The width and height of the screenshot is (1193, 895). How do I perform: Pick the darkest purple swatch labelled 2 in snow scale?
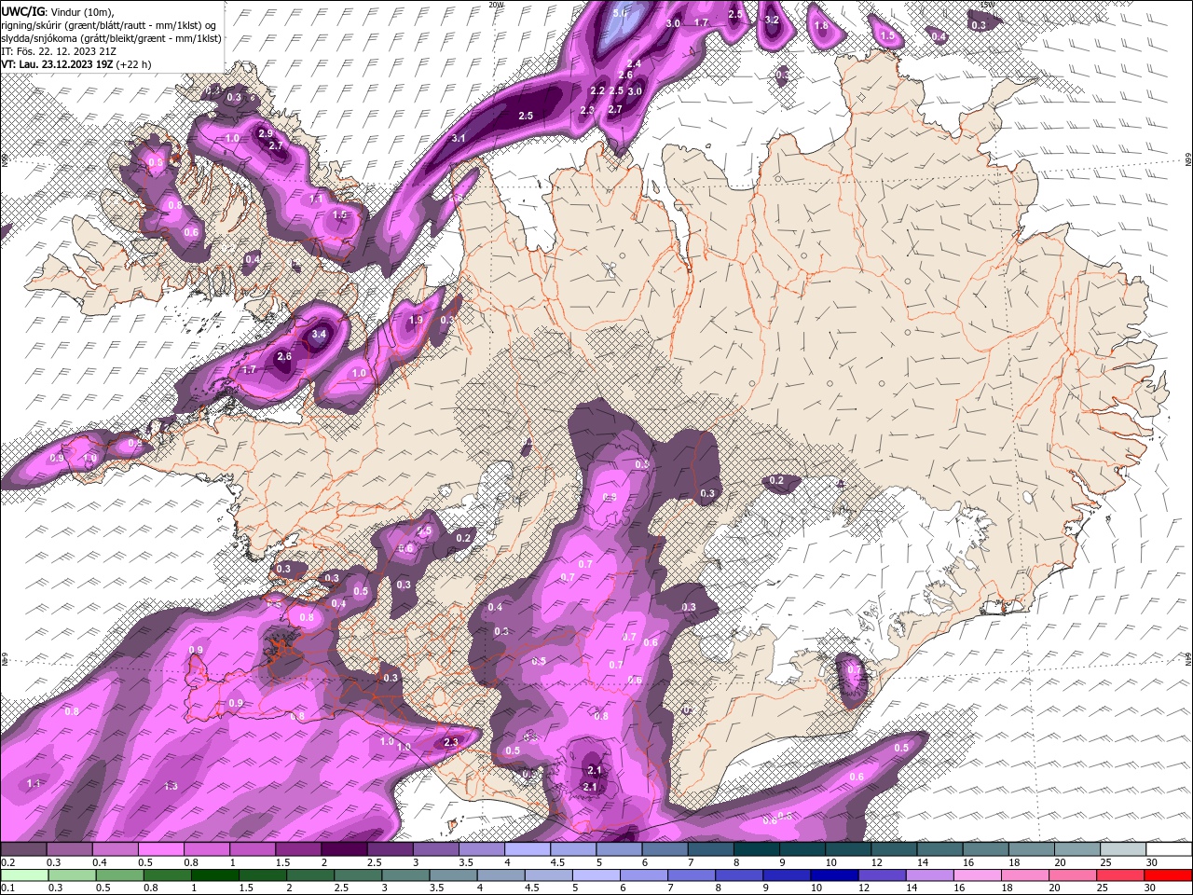344,849
